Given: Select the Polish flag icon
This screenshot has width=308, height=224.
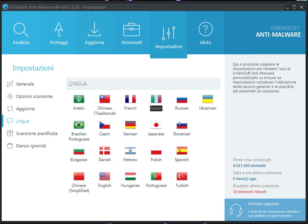Looking at the screenshot, I should 156,150.
